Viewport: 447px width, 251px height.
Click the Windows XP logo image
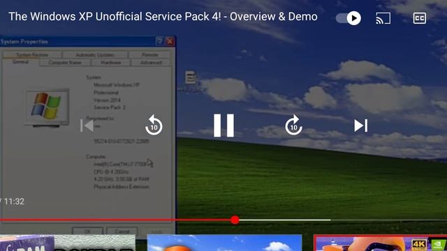(47, 107)
